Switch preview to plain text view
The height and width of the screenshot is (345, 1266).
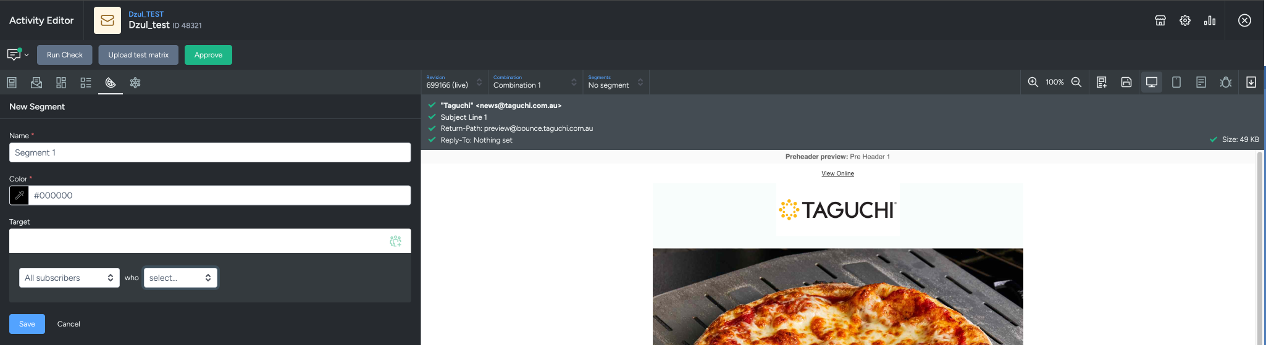[x=1201, y=82]
